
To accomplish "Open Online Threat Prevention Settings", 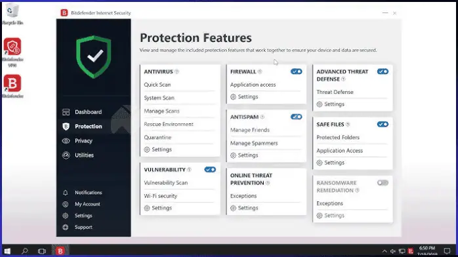I will (244, 208).
